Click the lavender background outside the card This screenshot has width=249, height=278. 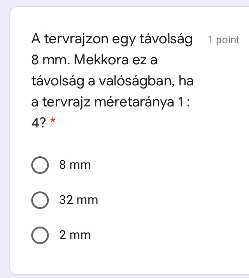pos(4,117)
